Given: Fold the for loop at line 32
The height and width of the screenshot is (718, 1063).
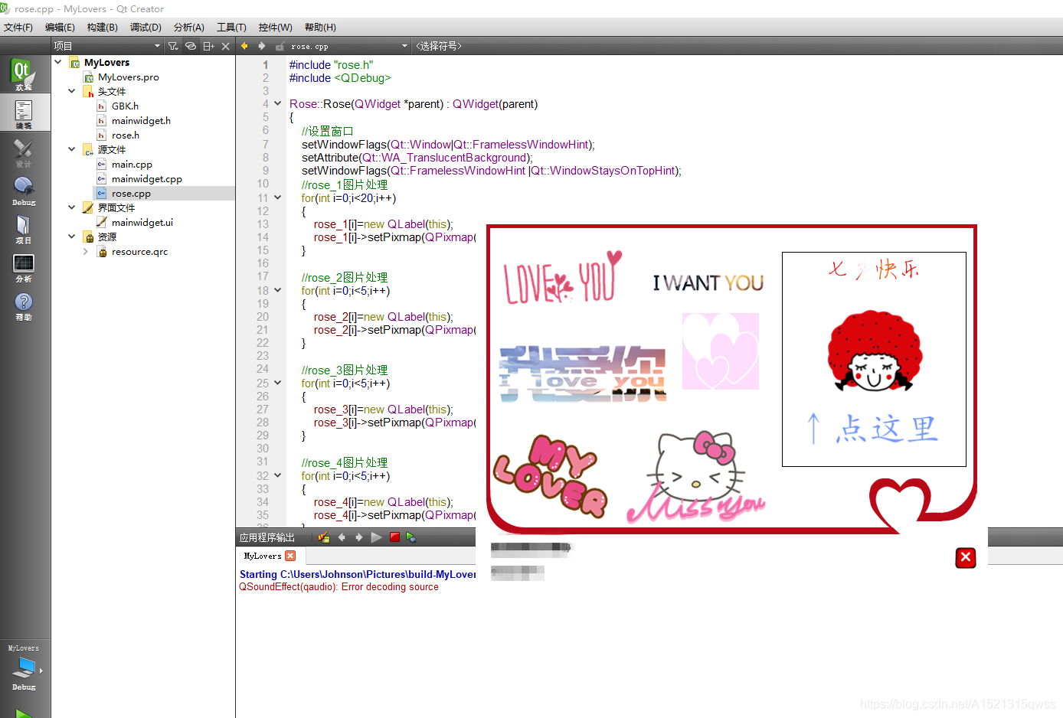Looking at the screenshot, I should pyautogui.click(x=278, y=475).
